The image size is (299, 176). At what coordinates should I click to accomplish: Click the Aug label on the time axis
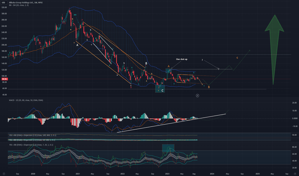(x=194, y=174)
